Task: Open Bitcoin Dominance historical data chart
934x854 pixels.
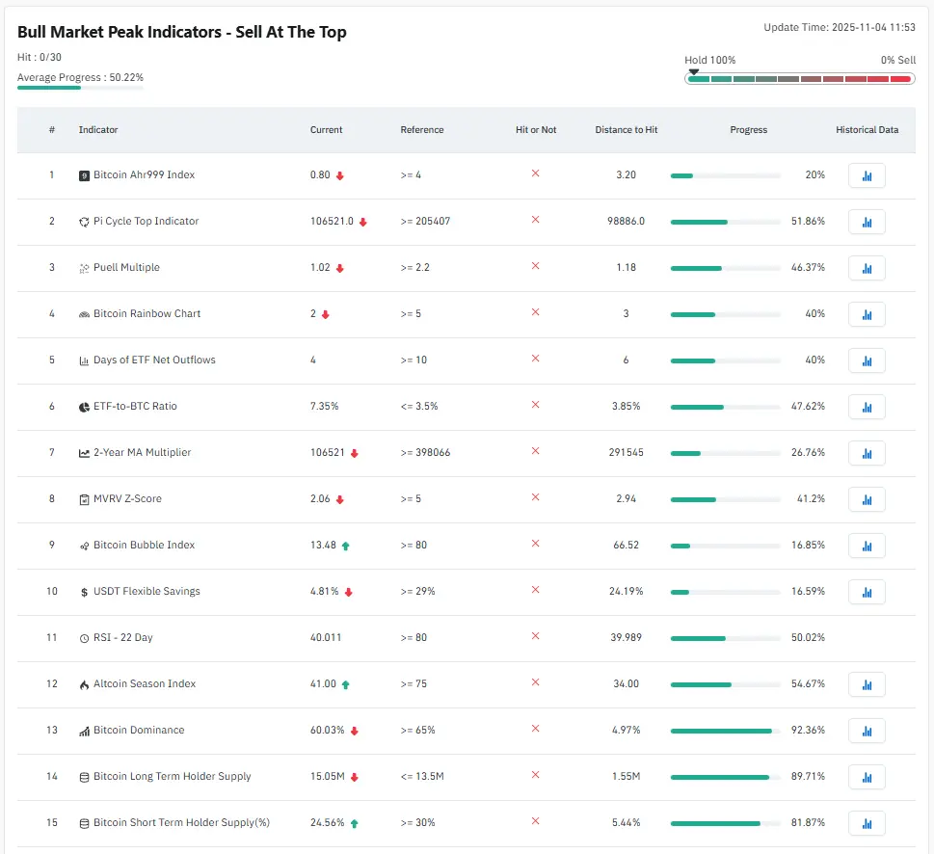Action: click(x=867, y=731)
